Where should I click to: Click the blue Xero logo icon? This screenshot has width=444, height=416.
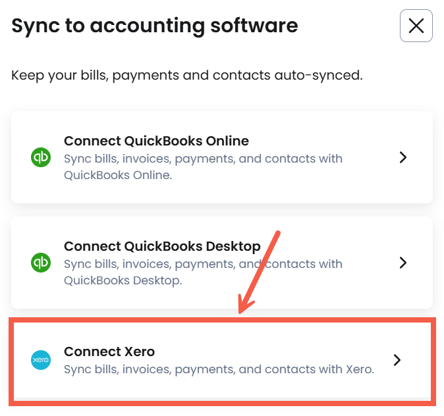[41, 360]
